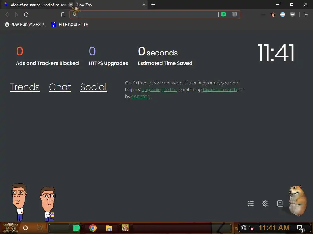
Task: Open the hamster Box app on taskbar
Action: (125, 228)
